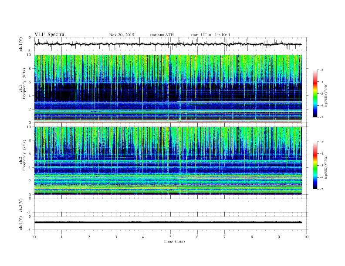The height and width of the screenshot is (266, 345).
Task: Click the ch.1 voltage waveform trace
Action: tap(168, 44)
